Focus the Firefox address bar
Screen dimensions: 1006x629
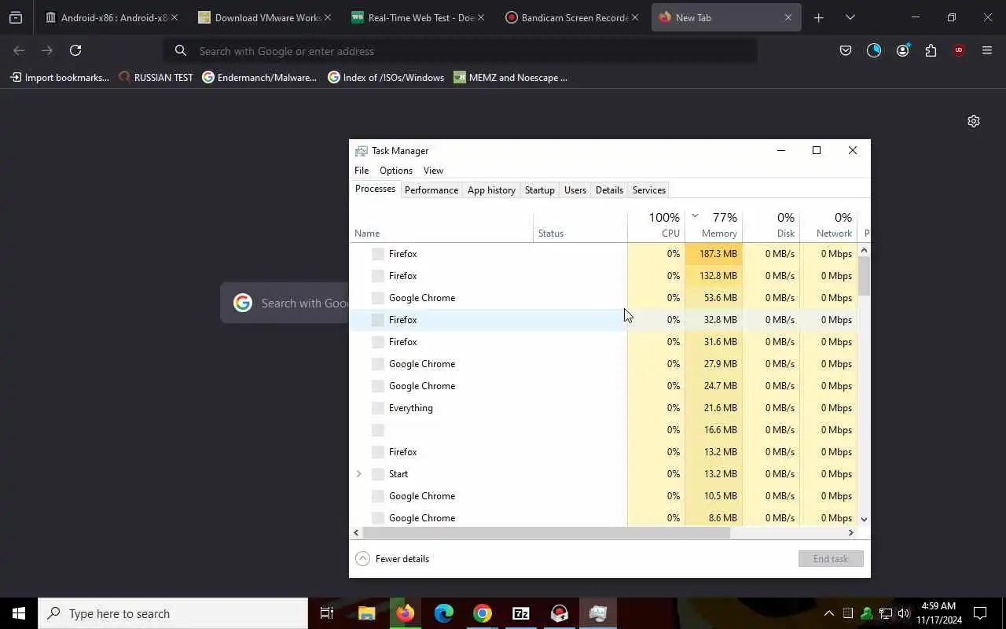[461, 51]
